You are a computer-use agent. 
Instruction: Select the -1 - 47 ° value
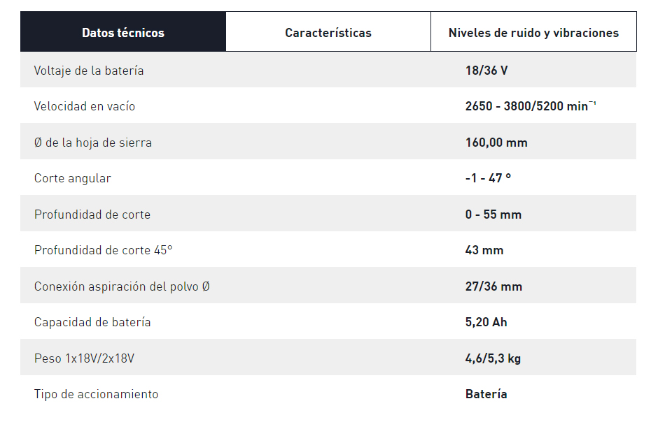[490, 178]
